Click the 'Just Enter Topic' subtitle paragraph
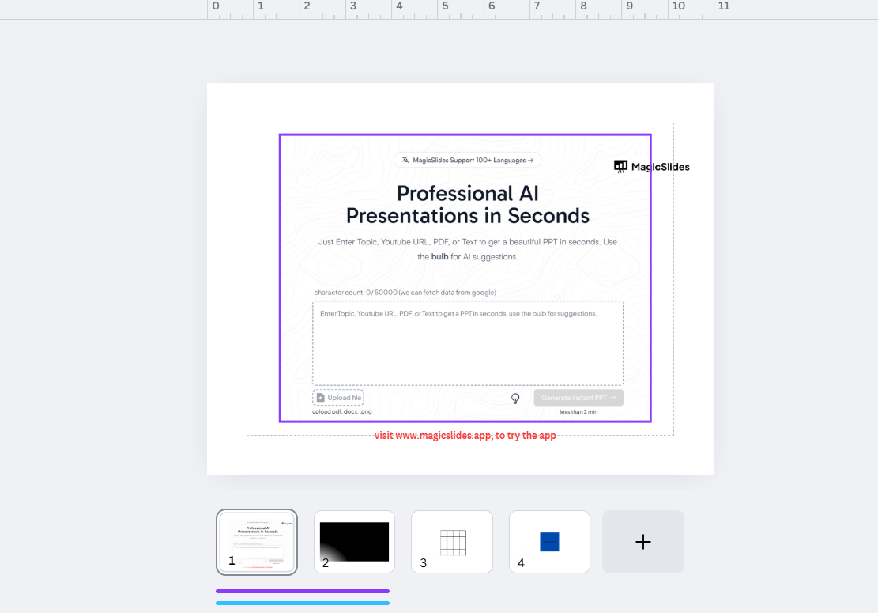The width and height of the screenshot is (878, 613). (x=468, y=249)
